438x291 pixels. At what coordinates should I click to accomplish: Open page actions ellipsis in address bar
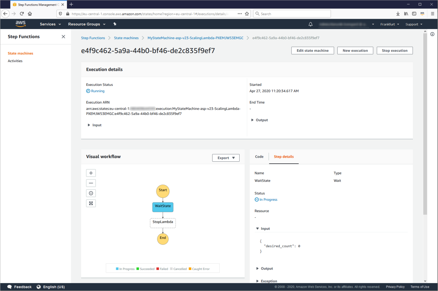click(x=240, y=14)
